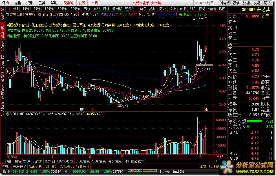Switch to the 发现 tab
Image resolution: width=276 pixels, height=176 pixels.
click(82, 3)
